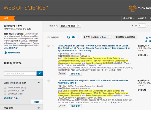This screenshot has width=152, height=125.
Task: Click 被引频次: 0 for result 2
Action: [x=143, y=80]
